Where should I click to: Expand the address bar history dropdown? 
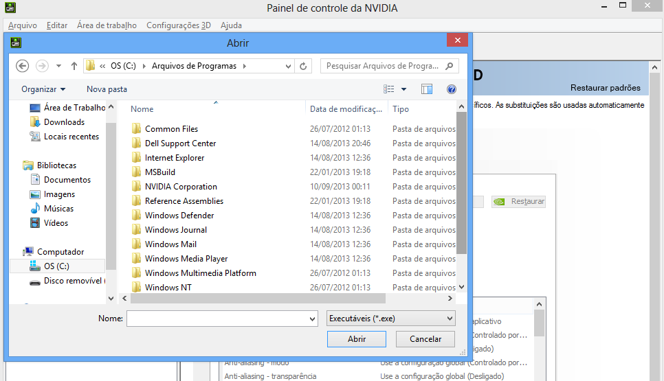point(289,66)
